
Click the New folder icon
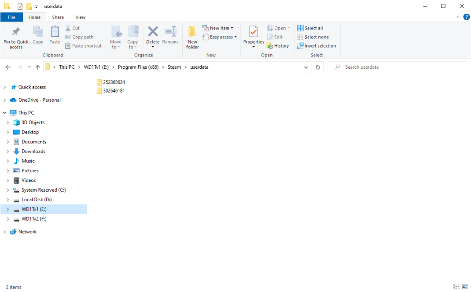[192, 32]
